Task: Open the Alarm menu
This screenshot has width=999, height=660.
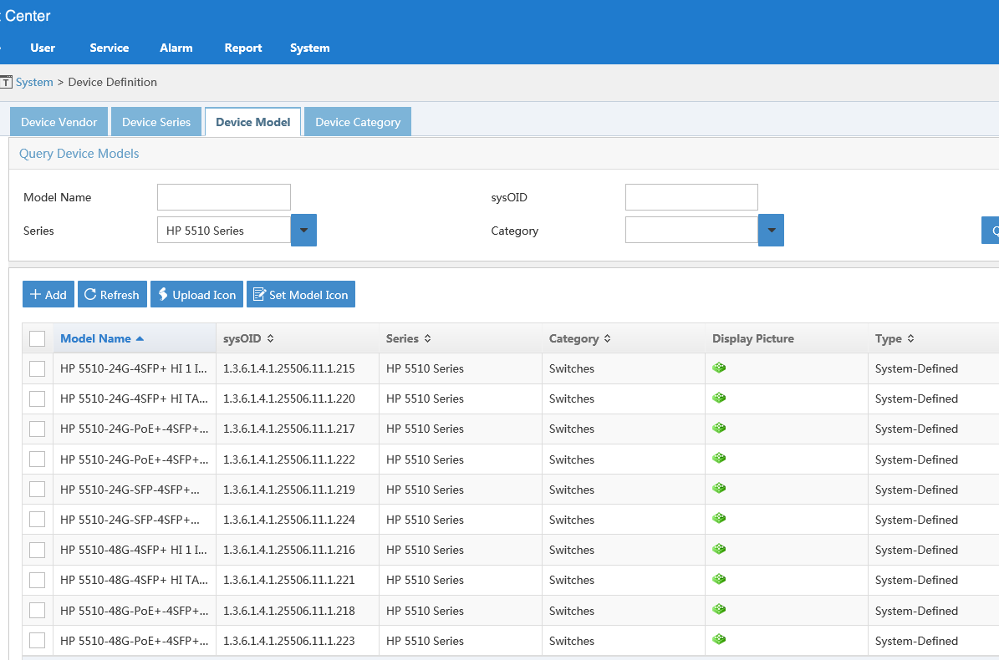Action: tap(176, 48)
